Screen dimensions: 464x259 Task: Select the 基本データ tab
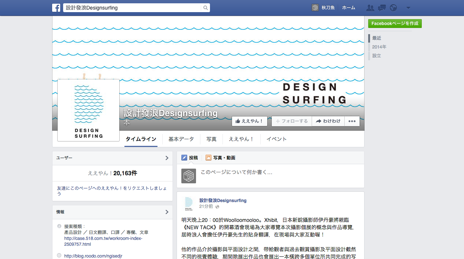click(181, 139)
